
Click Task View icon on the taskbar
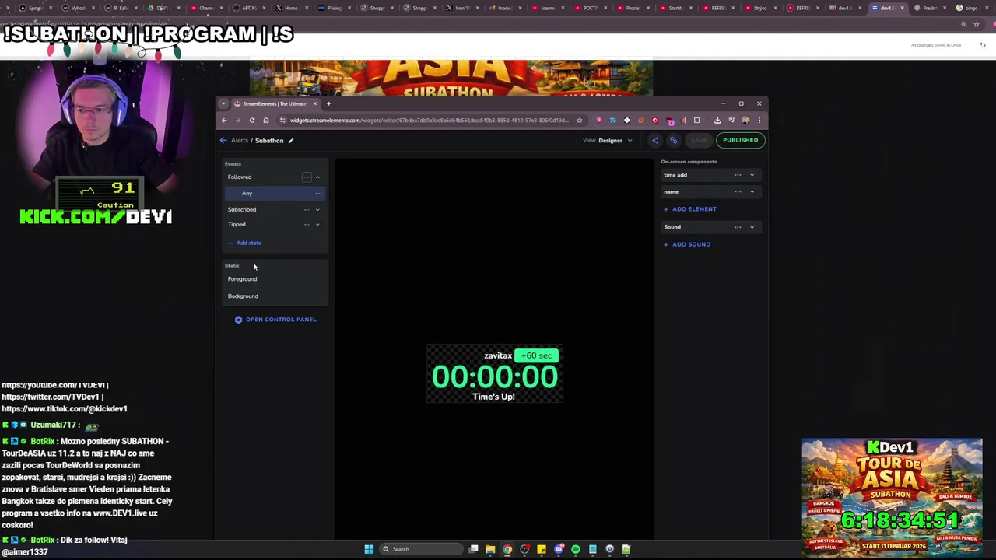click(473, 549)
